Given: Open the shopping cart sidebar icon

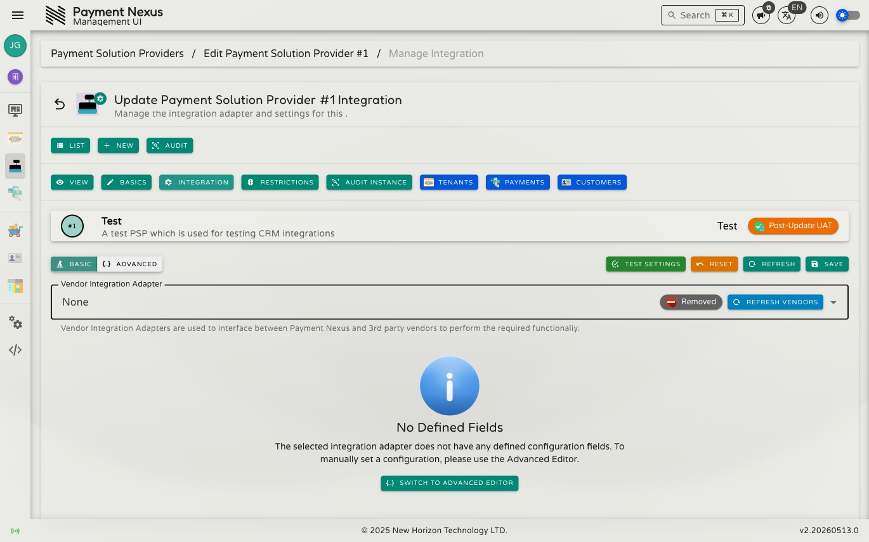Looking at the screenshot, I should tap(15, 230).
